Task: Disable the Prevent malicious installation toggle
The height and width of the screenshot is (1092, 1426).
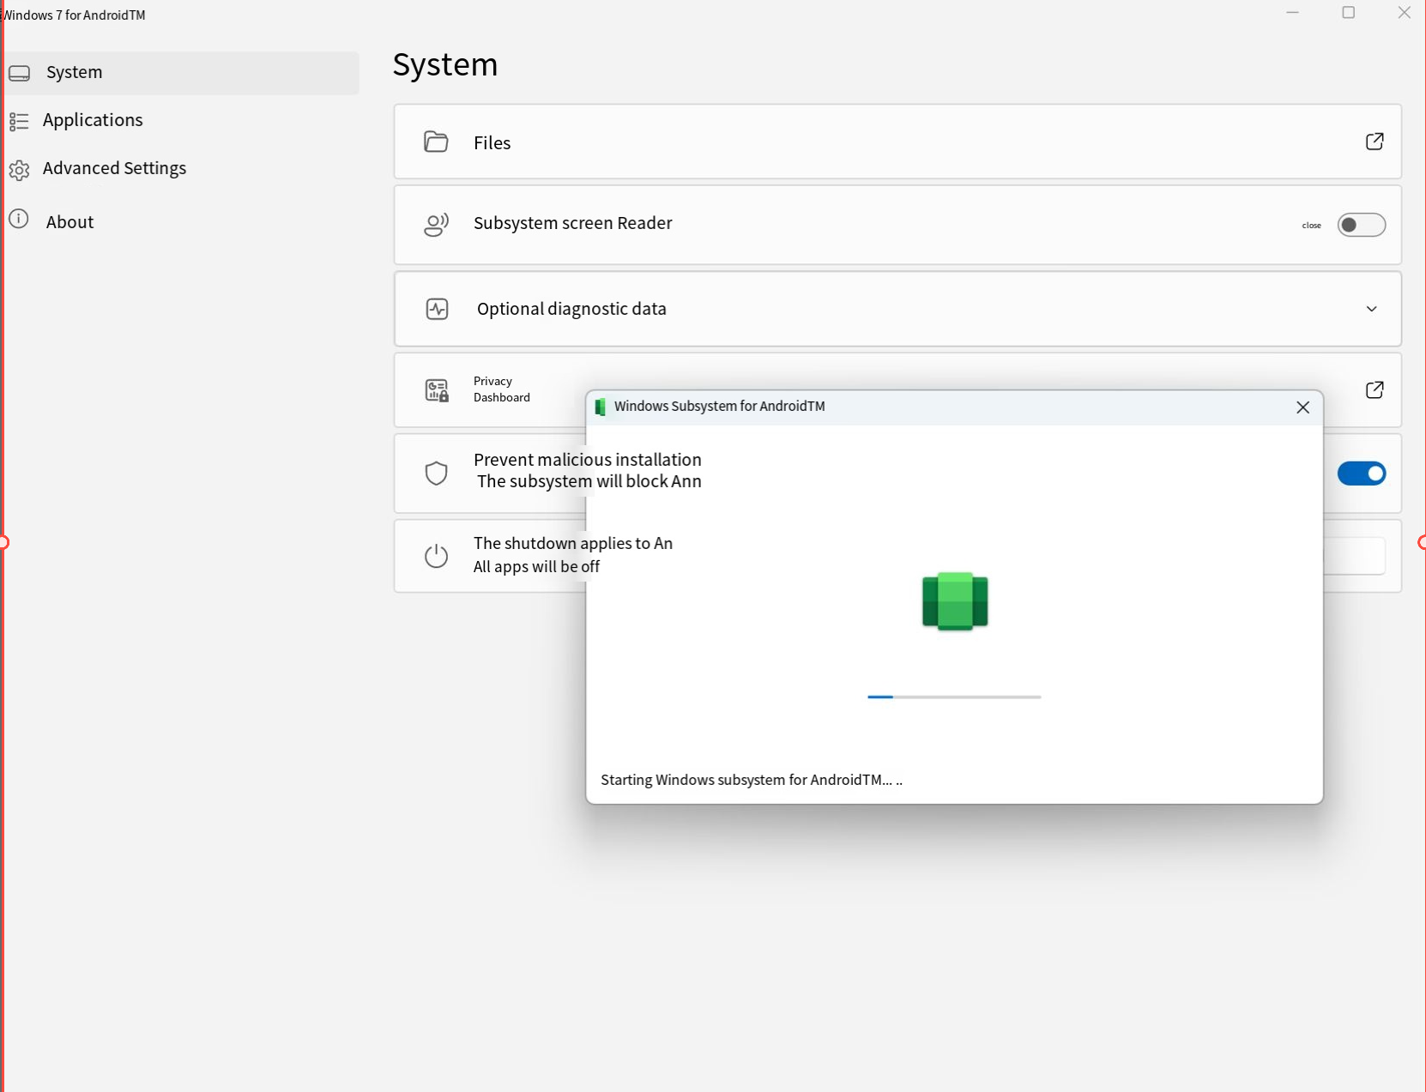Action: coord(1361,473)
